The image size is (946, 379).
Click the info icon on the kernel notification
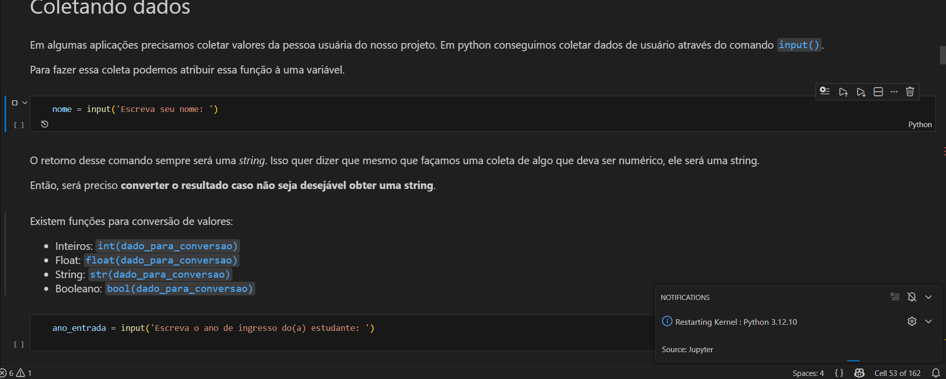[667, 321]
